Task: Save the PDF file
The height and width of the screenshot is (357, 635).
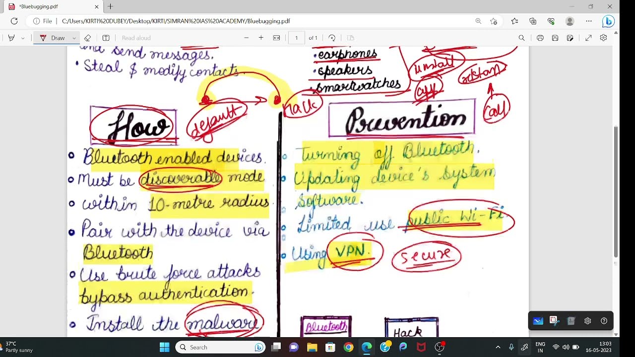Action: coord(555,38)
